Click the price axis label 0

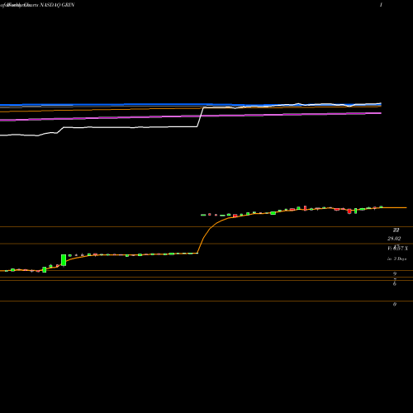click(x=395, y=304)
